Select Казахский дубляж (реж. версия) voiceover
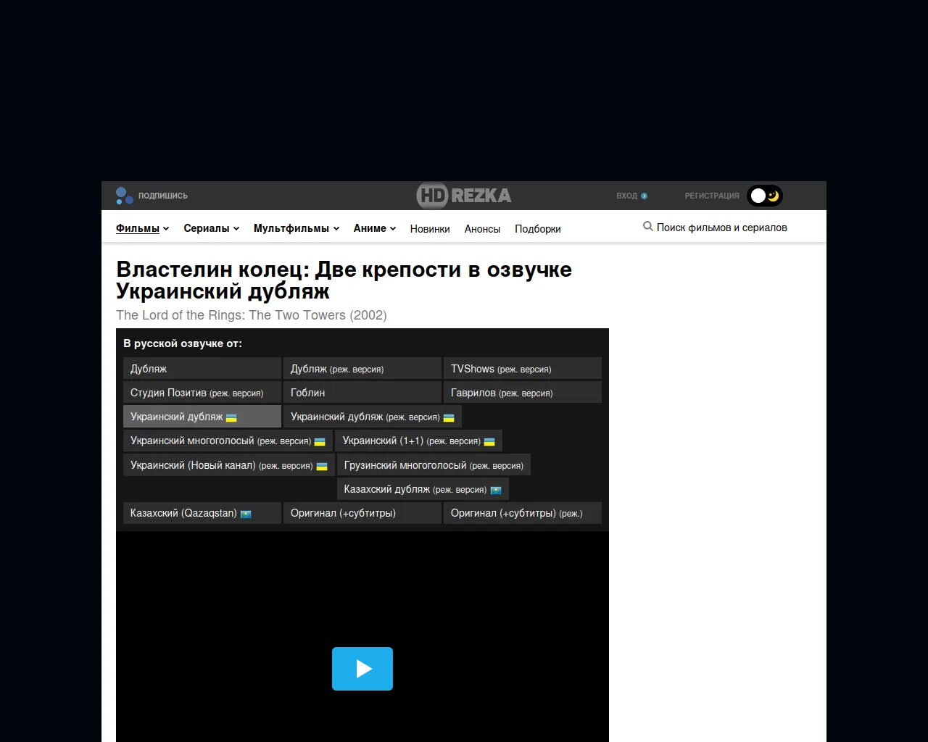The image size is (928, 742). (x=423, y=489)
